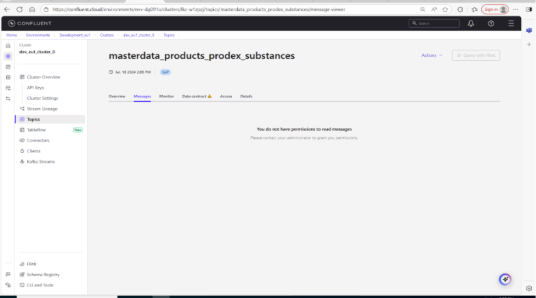The image size is (536, 298).
Task: Reload the page with refresh icon
Action: tap(19, 10)
